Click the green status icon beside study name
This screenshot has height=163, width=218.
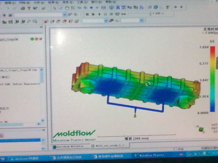coord(32,39)
